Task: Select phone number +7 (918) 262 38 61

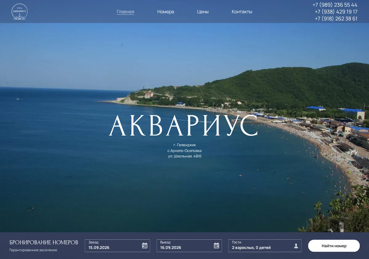Action: point(336,18)
